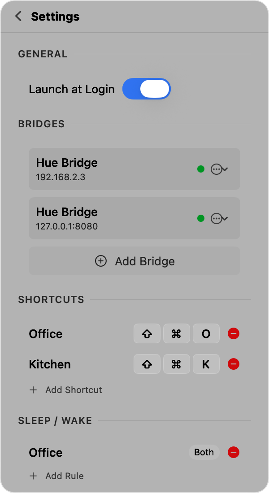Image resolution: width=269 pixels, height=493 pixels.
Task: Click the plus icon next to Add Shortcut
Action: point(33,390)
